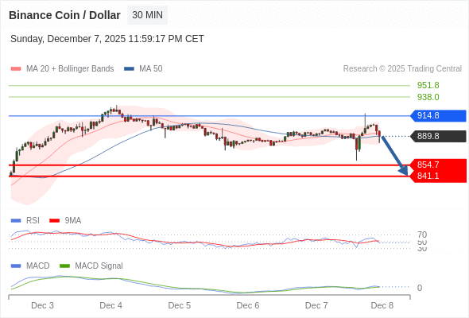469x318 pixels.
Task: Click the Dec 5 date axis label
Action: 180,305
